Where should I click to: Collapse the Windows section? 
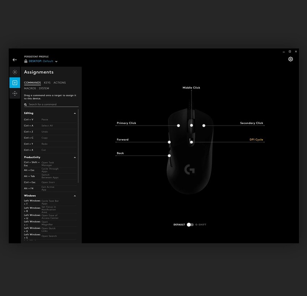pyautogui.click(x=75, y=196)
